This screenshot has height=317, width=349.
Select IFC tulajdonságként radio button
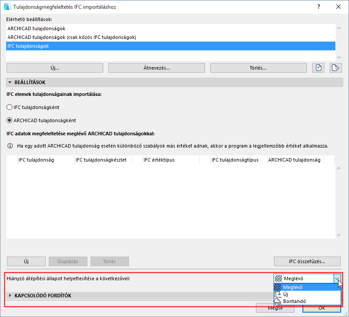tap(9, 107)
